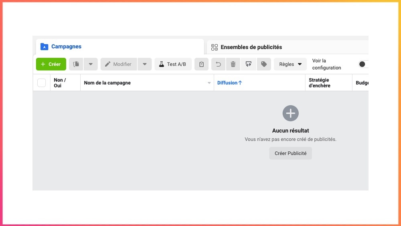Click the Budget column header

[360, 83]
